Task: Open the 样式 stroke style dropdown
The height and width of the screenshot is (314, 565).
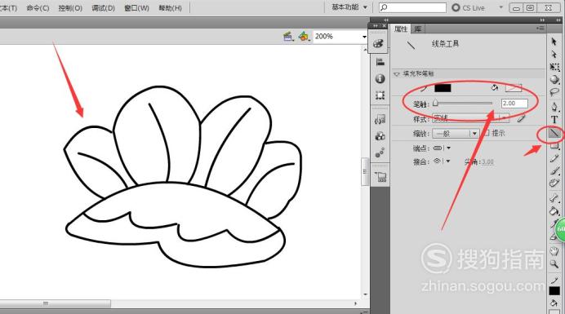Action: coord(470,118)
